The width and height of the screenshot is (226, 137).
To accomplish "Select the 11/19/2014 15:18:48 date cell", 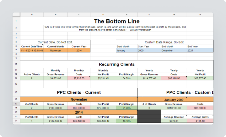I will coord(32,50).
